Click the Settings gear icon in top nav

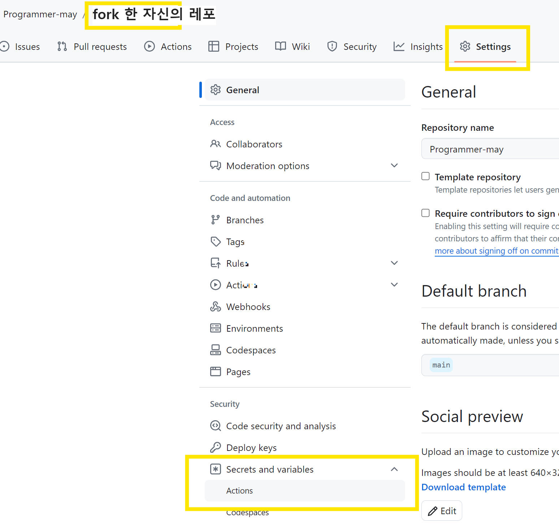[465, 46]
